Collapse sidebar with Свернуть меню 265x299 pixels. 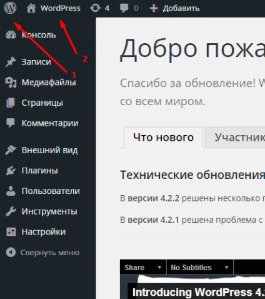[x=42, y=253]
